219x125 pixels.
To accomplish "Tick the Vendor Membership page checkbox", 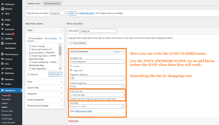I will [x=30, y=62].
